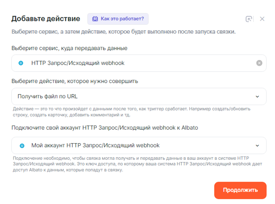This screenshot has width=275, height=204.
Task: Click the globe icon in the service field
Action: point(21,63)
